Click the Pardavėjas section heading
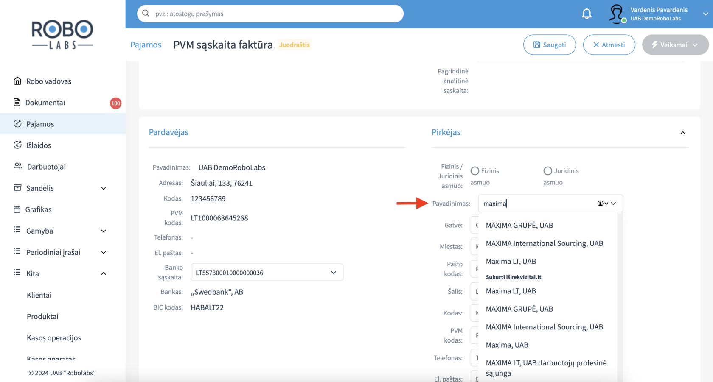713x382 pixels. tap(168, 132)
